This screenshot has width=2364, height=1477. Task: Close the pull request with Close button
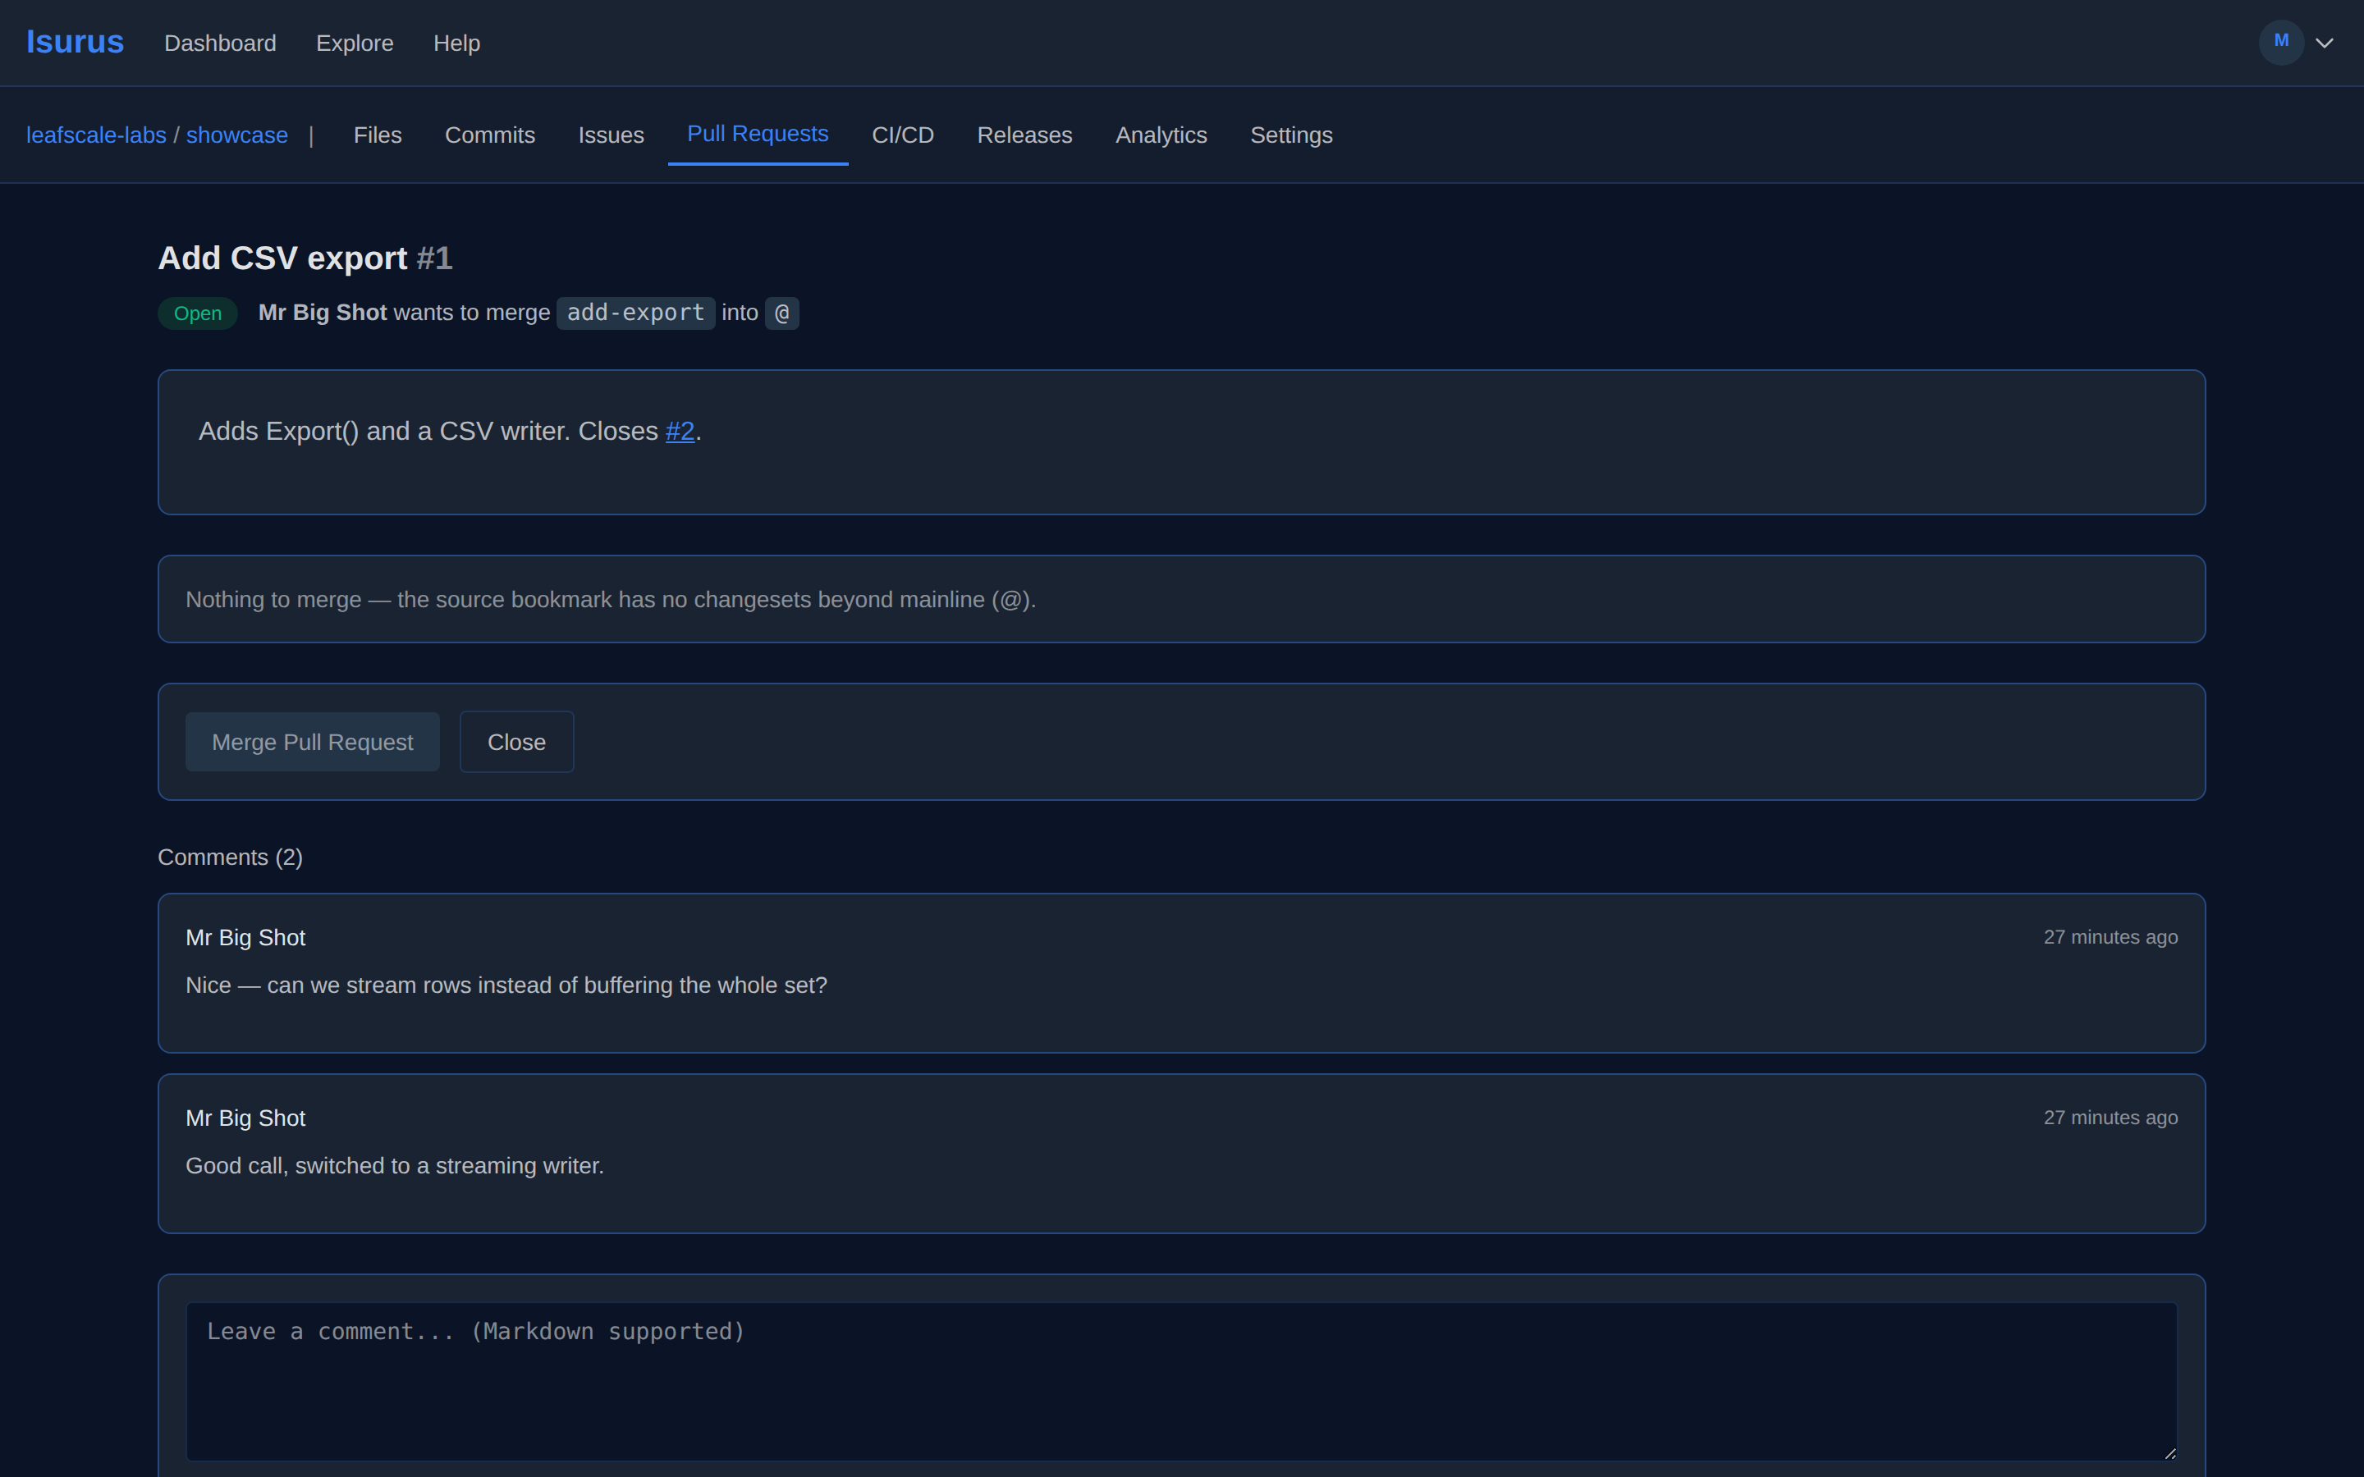(x=517, y=742)
